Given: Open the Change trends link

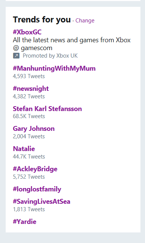Looking at the screenshot, I should point(85,21).
